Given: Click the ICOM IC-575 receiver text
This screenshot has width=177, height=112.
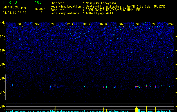Looking at the screenshot, I should [x=113, y=10].
